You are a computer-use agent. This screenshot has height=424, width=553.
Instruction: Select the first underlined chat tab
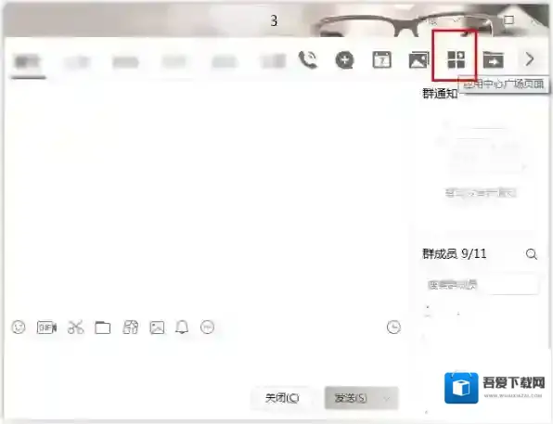[x=28, y=62]
